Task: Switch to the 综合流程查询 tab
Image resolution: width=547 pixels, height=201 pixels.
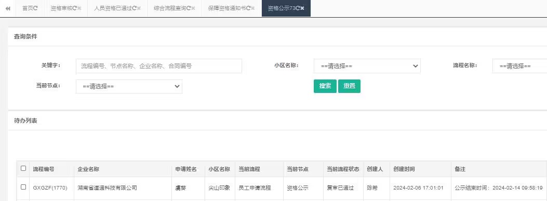Action: pyautogui.click(x=170, y=8)
